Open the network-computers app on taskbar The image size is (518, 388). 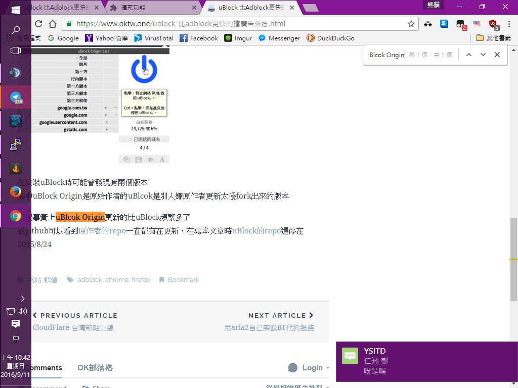click(x=16, y=144)
